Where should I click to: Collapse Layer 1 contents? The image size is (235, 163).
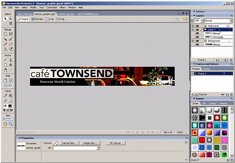coord(193,30)
